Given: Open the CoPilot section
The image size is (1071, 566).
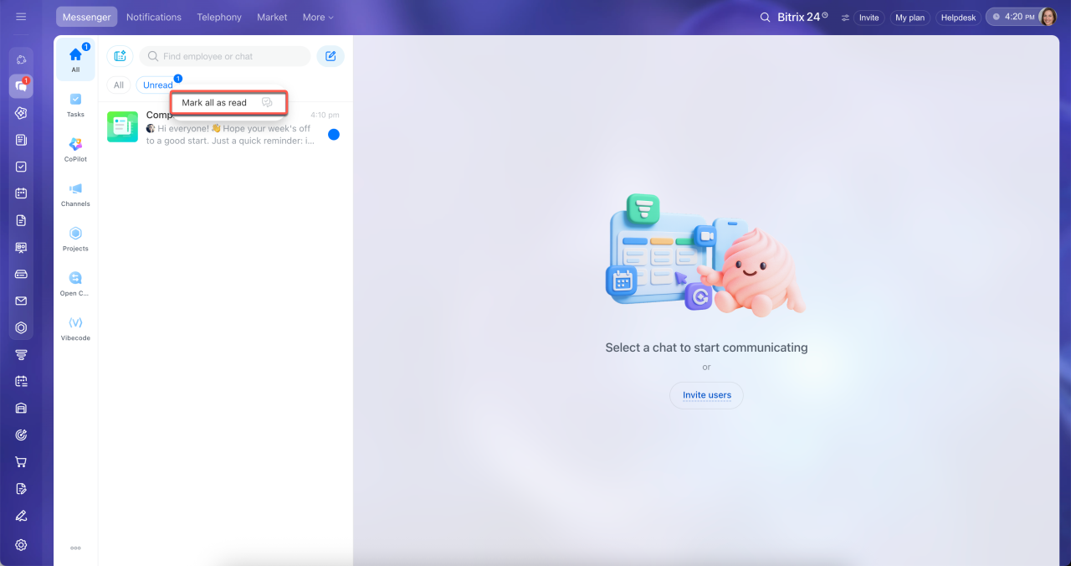Looking at the screenshot, I should (75, 149).
